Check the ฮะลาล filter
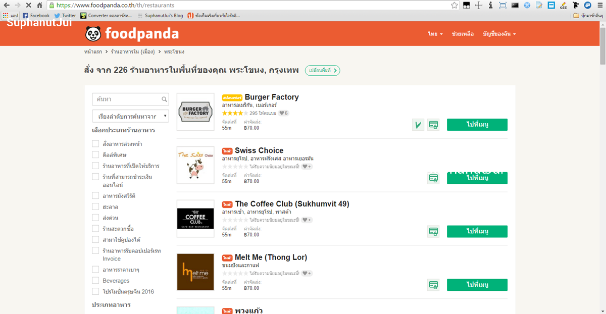The image size is (606, 314). pyautogui.click(x=95, y=206)
